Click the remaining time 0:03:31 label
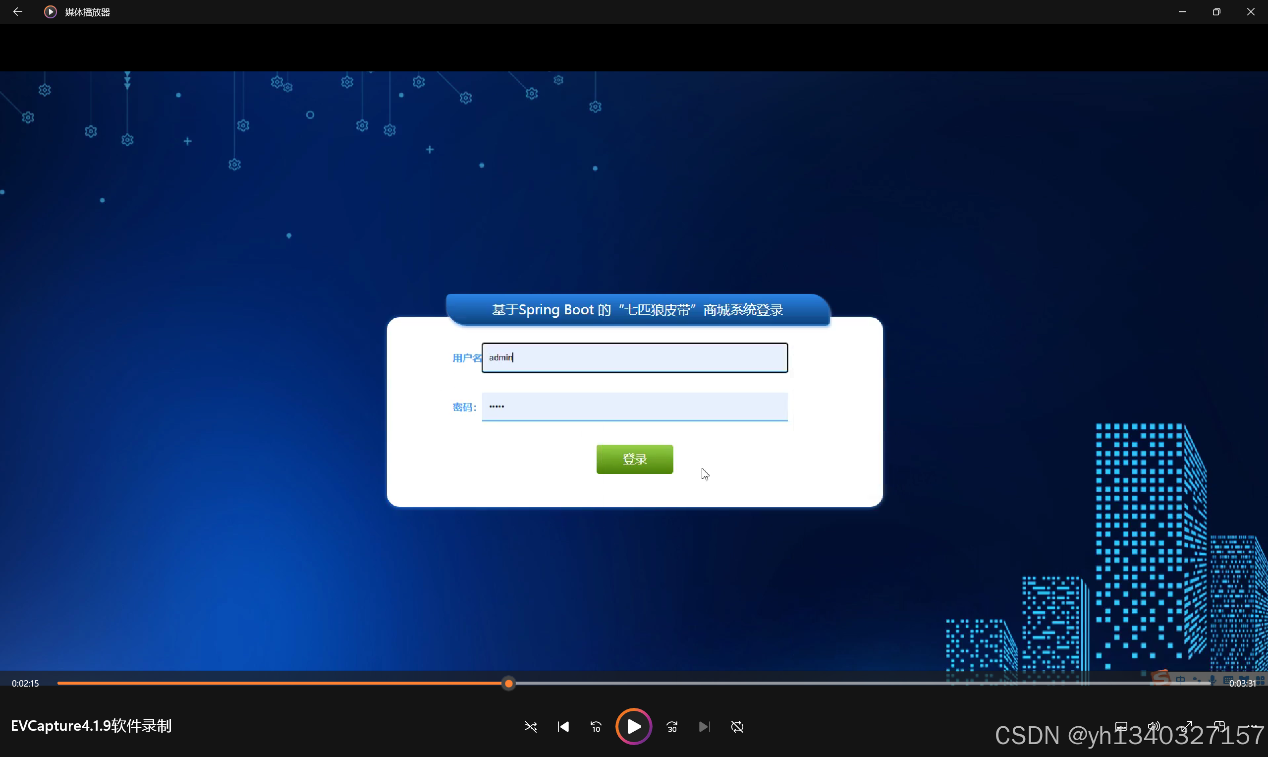 pos(1242,683)
